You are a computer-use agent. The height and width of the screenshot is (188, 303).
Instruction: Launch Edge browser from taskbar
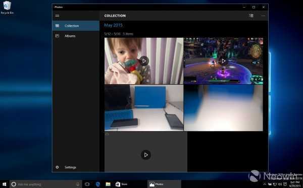98,184
